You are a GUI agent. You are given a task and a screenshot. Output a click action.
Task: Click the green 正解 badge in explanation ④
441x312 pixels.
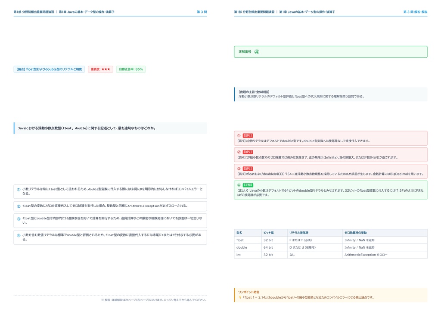coord(248,185)
